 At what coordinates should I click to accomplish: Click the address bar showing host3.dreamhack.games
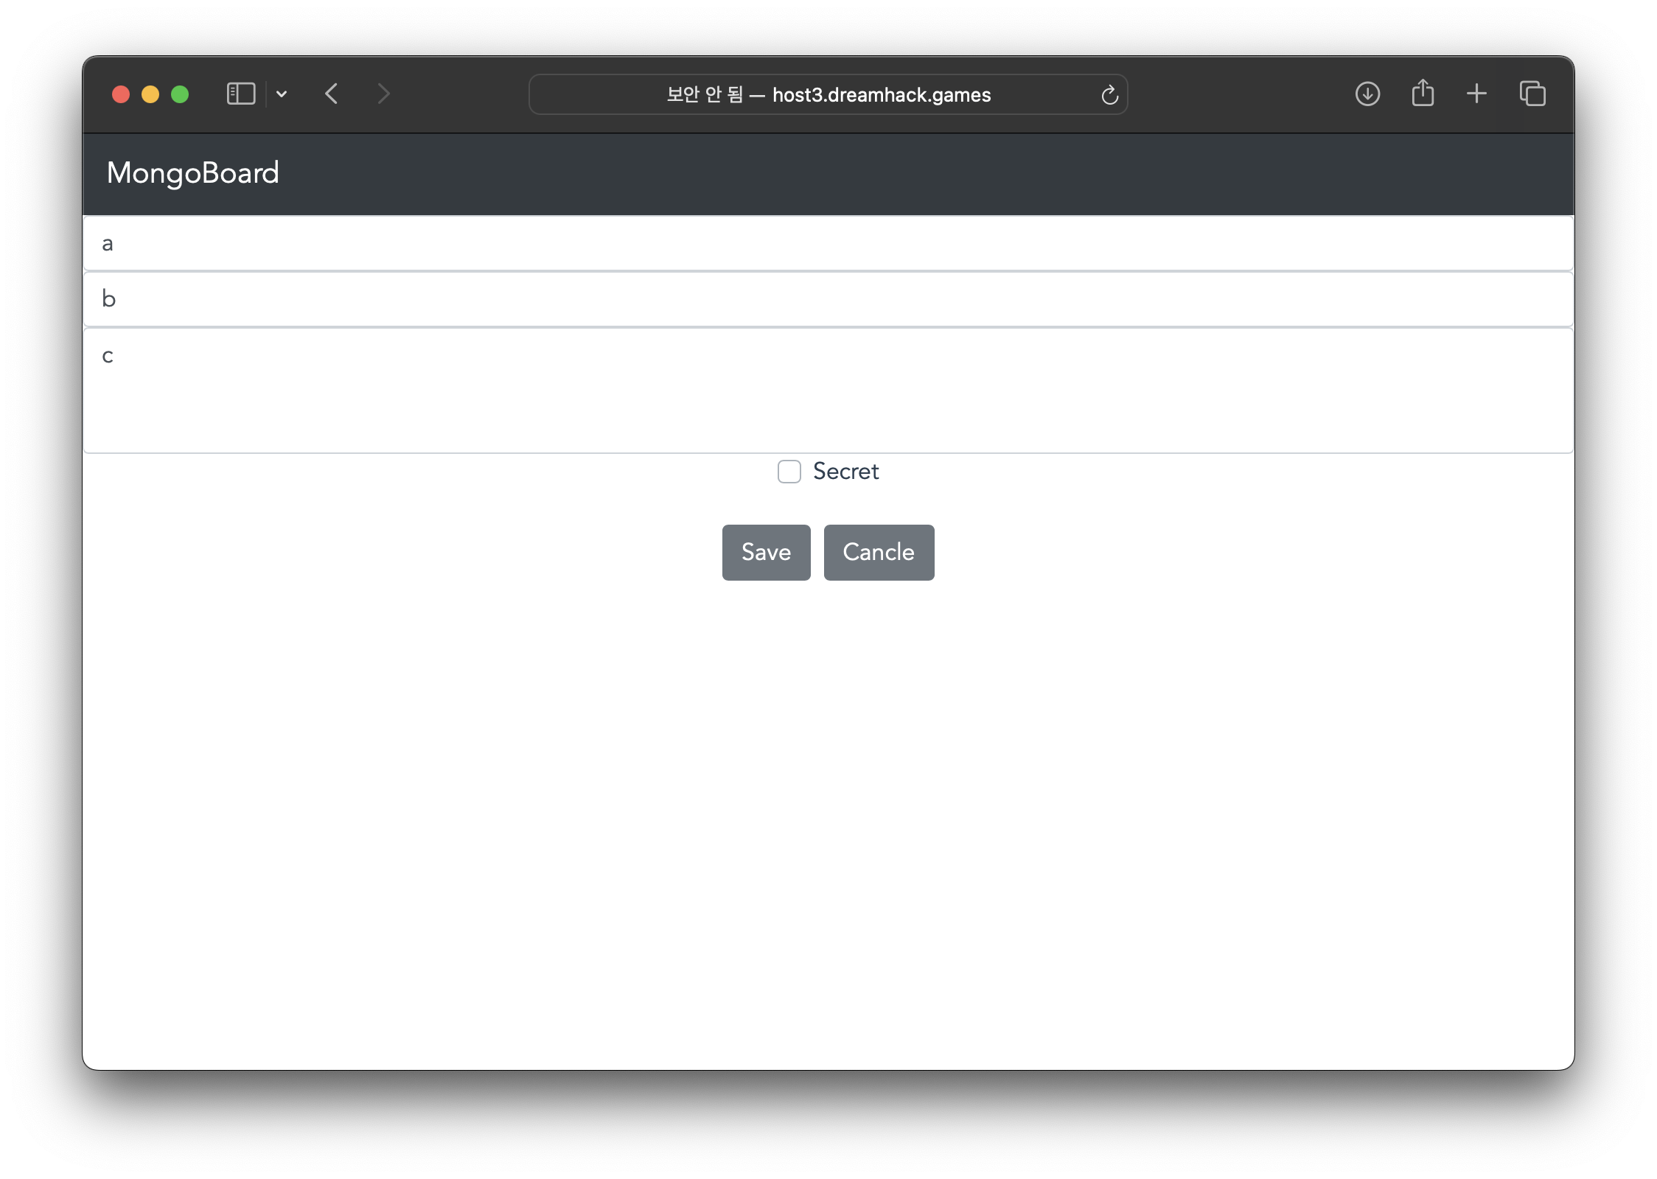pyautogui.click(x=828, y=95)
